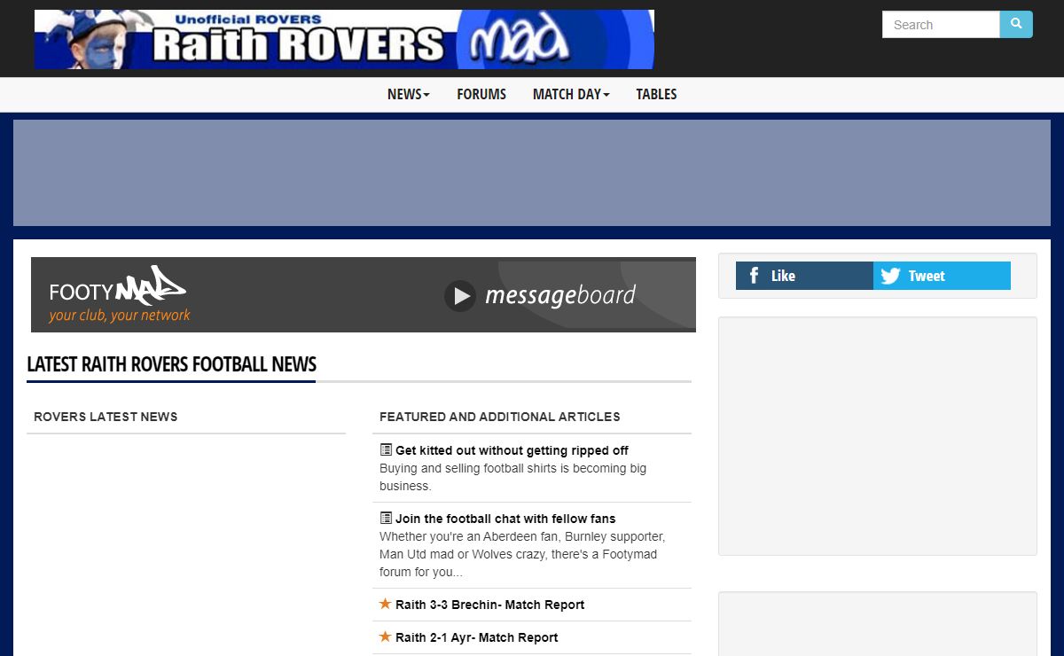Viewport: 1064px width, 656px height.
Task: Open 'Join the football chat with fellow fans'
Action: [505, 519]
